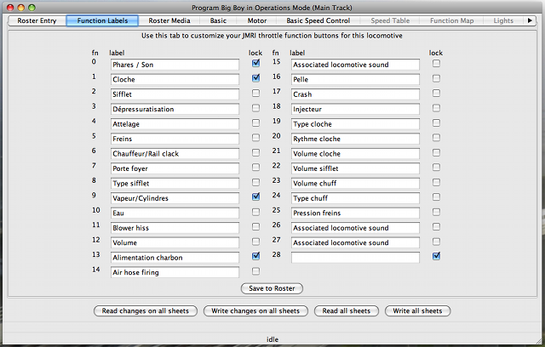The width and height of the screenshot is (545, 347).
Task: Uncheck lock for Alimentation charbon
Action: (255, 256)
